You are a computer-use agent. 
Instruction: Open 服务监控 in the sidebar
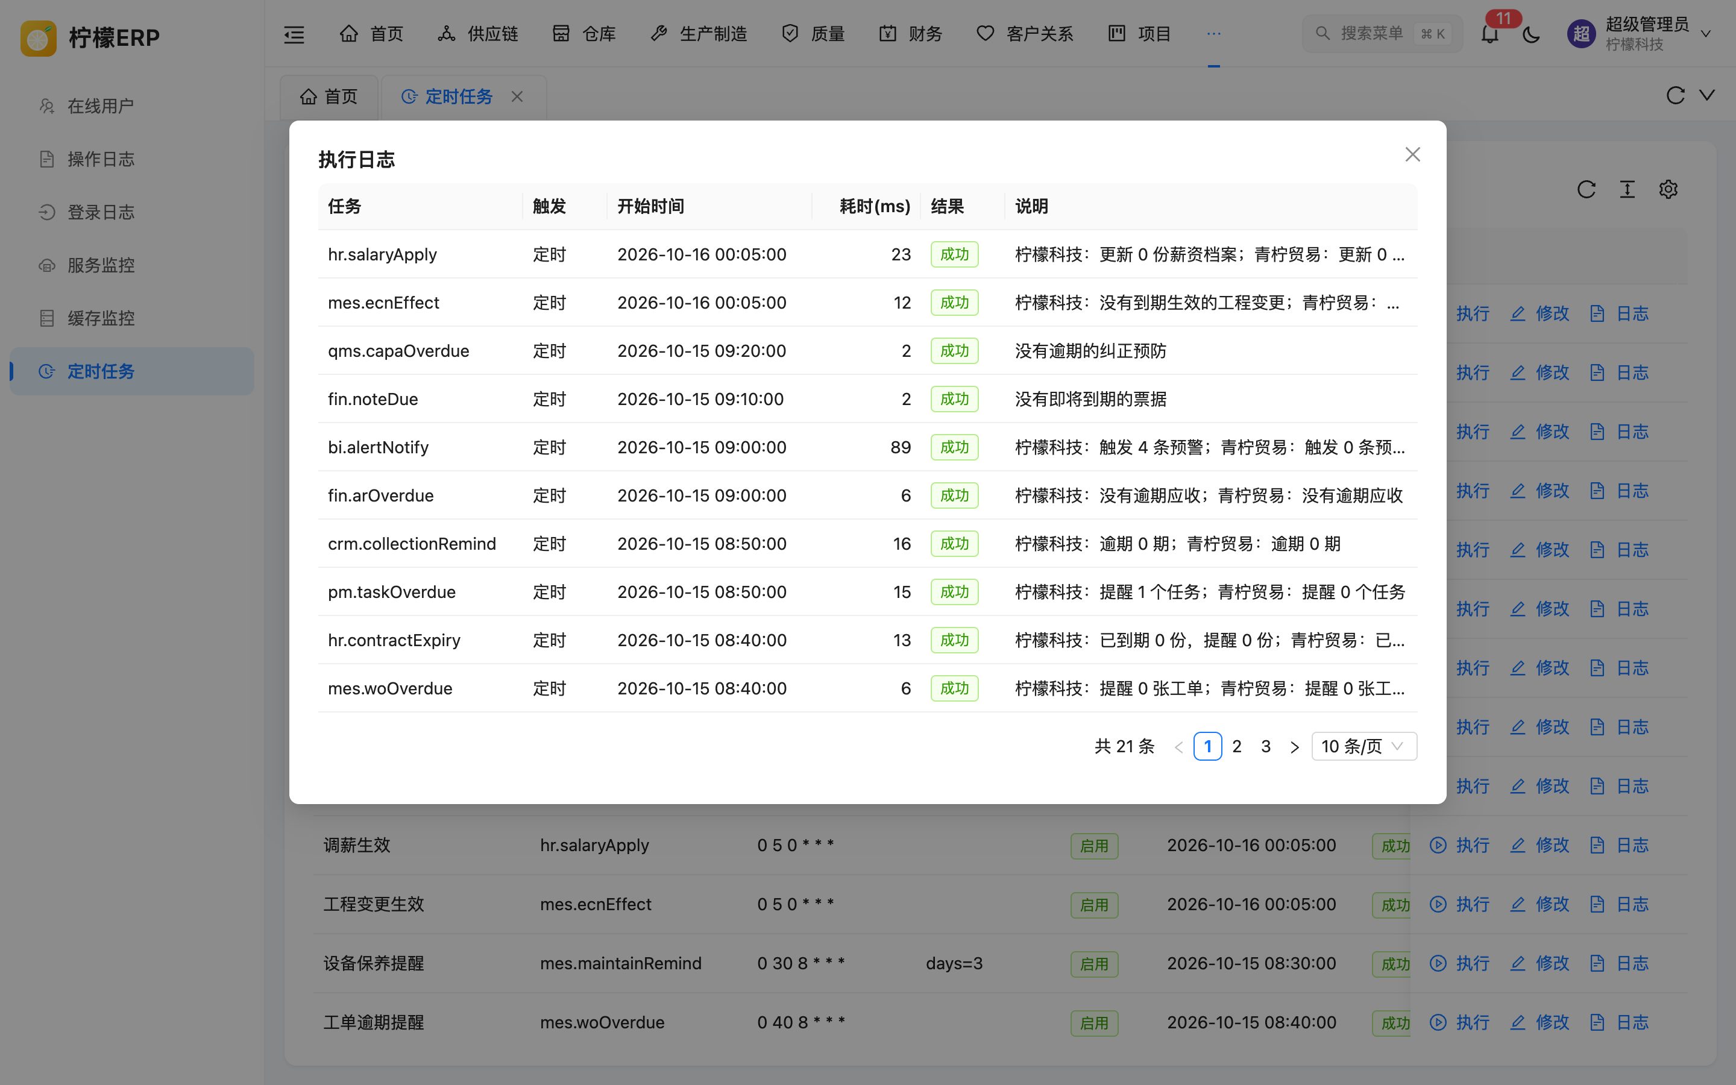(x=132, y=265)
